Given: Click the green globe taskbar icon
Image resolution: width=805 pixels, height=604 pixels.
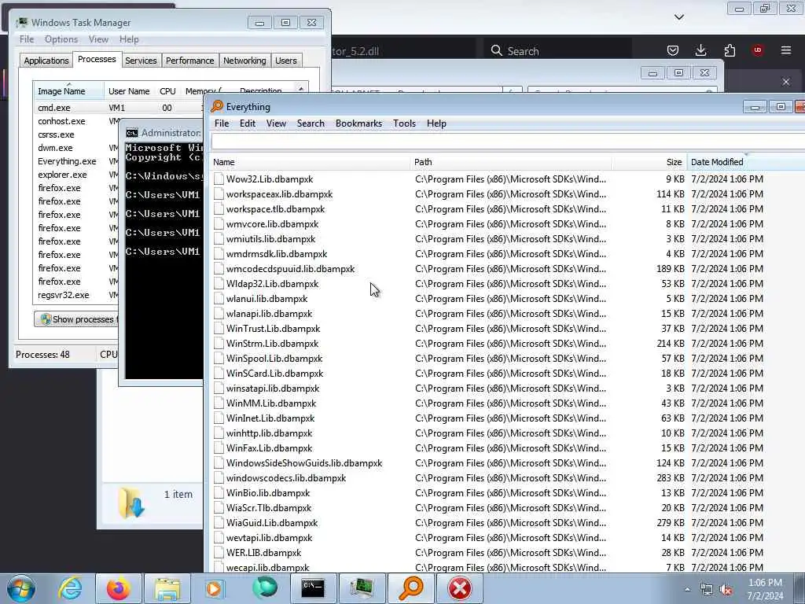Looking at the screenshot, I should (264, 588).
